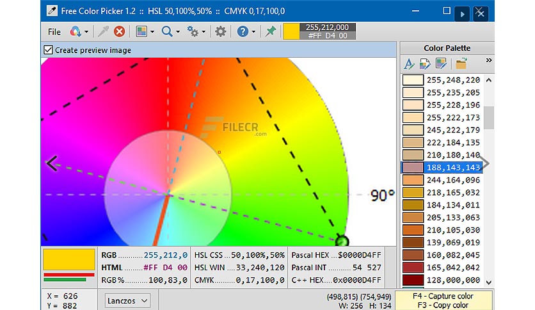535x310 pixels.
Task: Select the palette color 255,248,220
Action: point(442,80)
